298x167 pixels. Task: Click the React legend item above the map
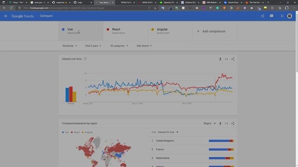(75, 132)
